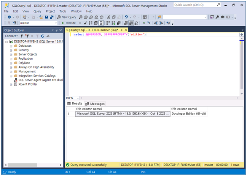Click Object Explorer disconnect plug icon

27,36
